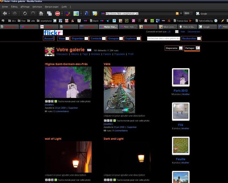This screenshot has height=183, width=228.
Task: Click the Adblock Plus ABP toolbar icon
Action: (57, 14)
